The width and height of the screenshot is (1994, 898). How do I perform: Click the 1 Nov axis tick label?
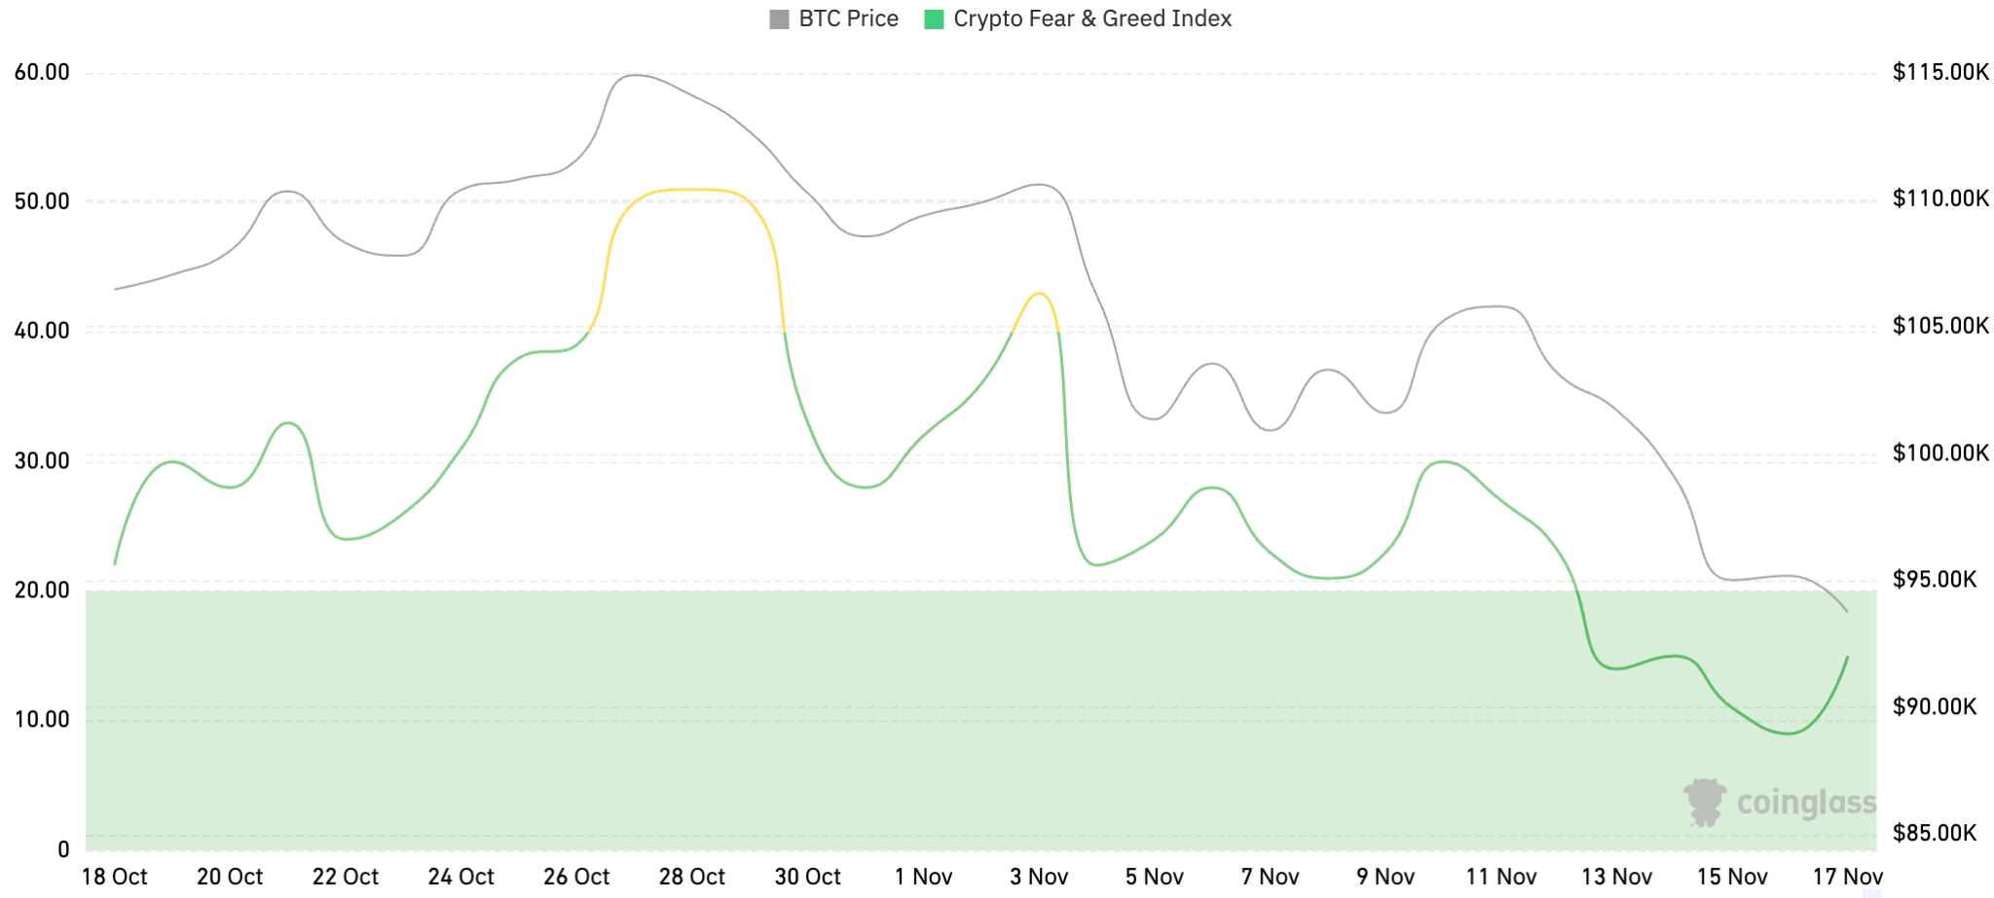923,877
